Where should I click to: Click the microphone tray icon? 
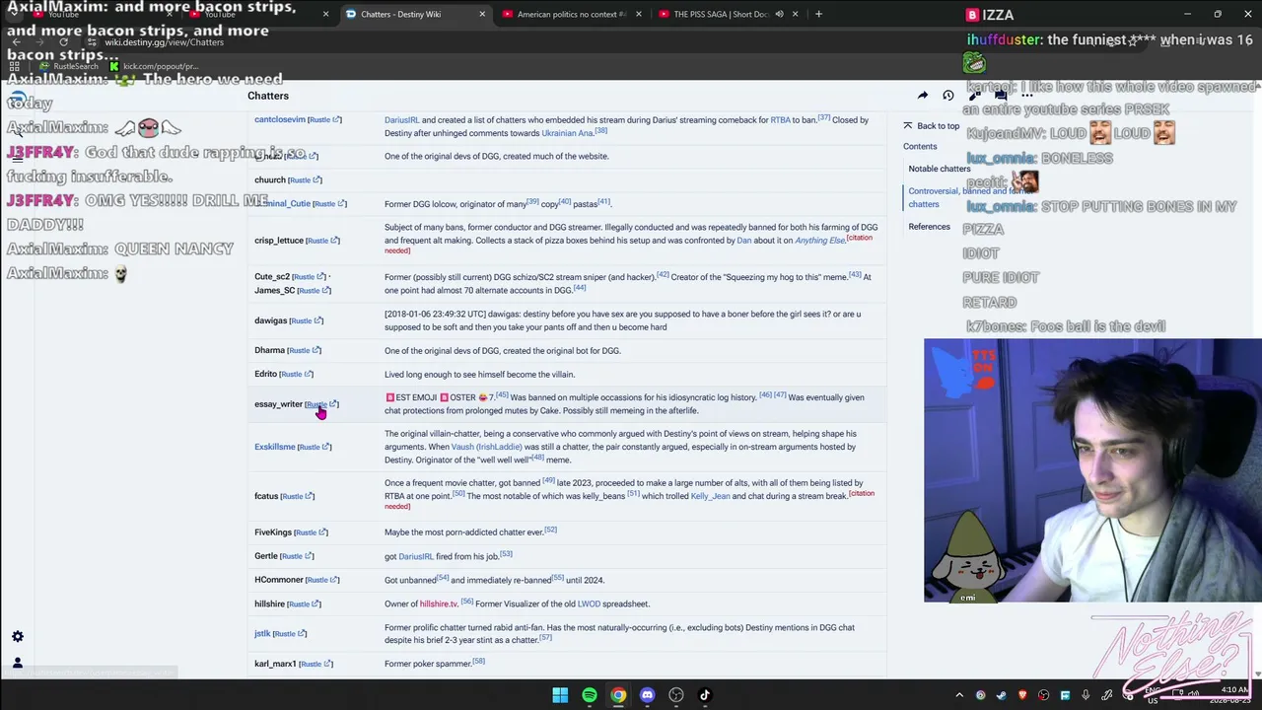click(1086, 695)
